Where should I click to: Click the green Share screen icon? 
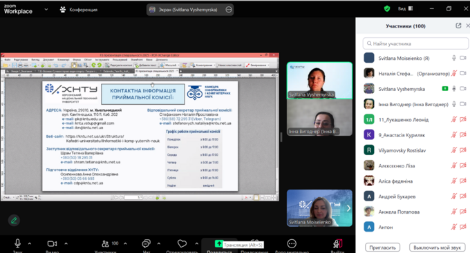[x=219, y=244]
